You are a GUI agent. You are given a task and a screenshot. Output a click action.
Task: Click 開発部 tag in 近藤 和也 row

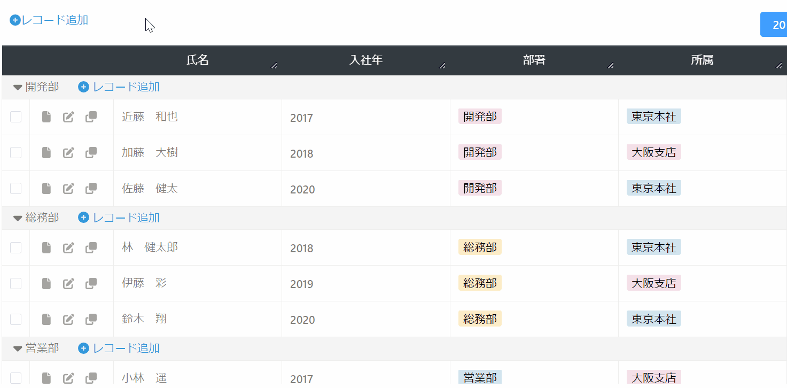480,117
